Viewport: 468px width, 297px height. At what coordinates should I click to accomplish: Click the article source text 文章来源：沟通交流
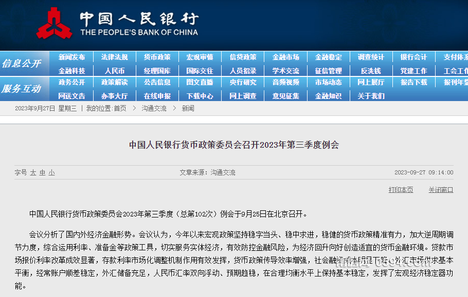tap(207, 172)
